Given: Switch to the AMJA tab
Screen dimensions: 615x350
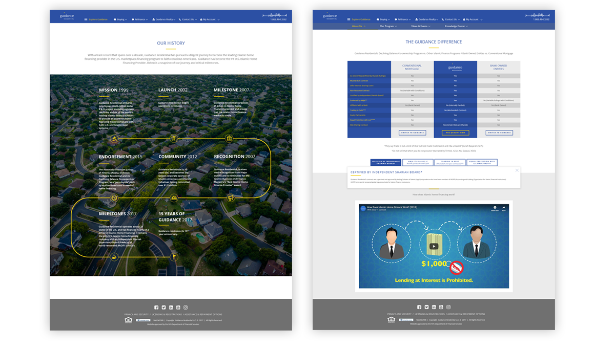Looking at the screenshot, I should coord(418,162).
